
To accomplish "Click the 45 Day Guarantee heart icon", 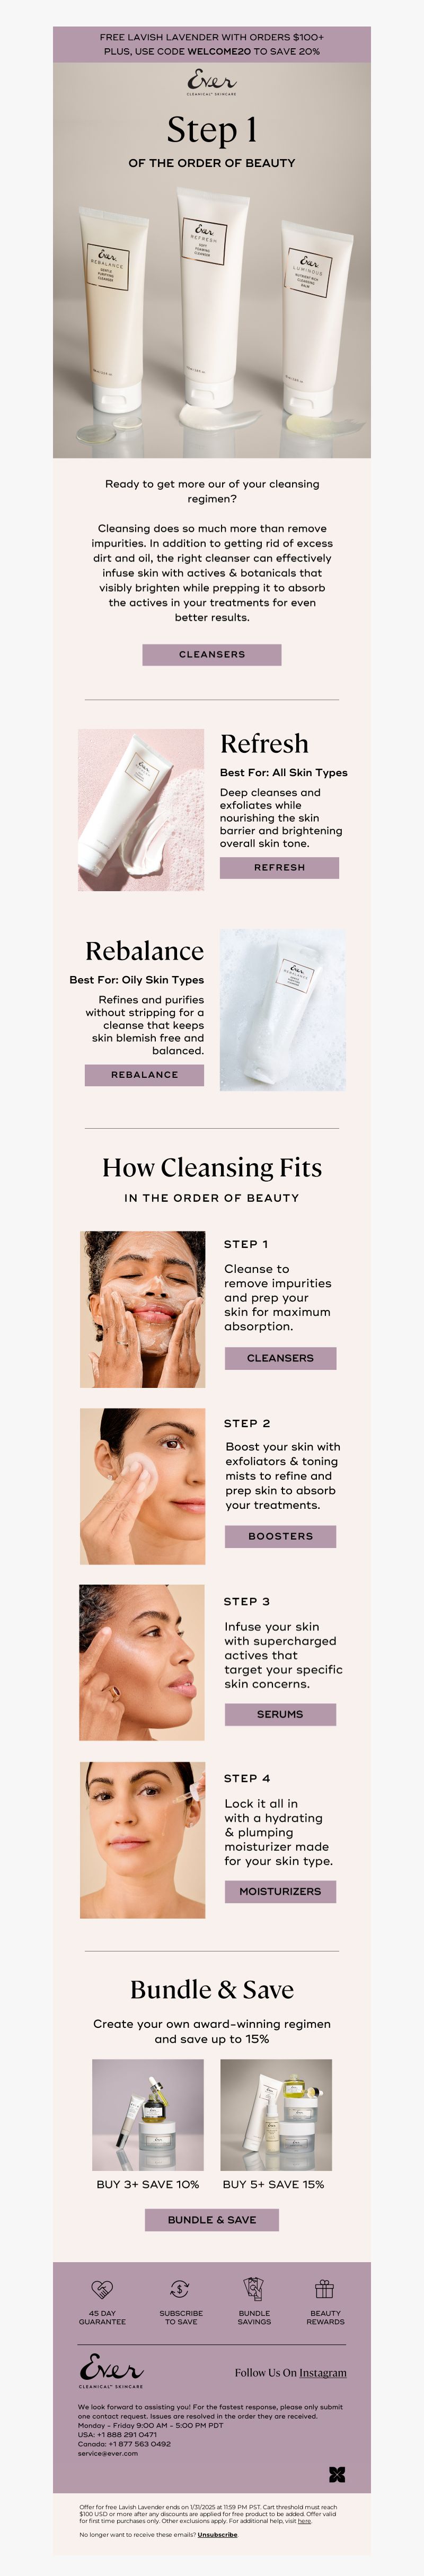I will tap(102, 2289).
